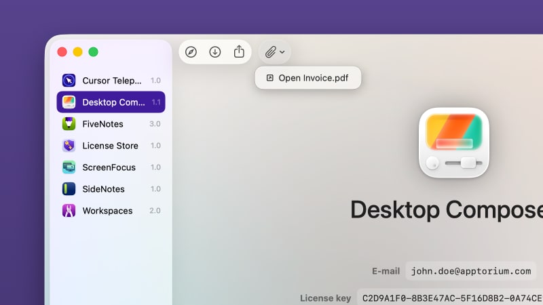Click the large Desktop Composer app logo

pyautogui.click(x=454, y=143)
